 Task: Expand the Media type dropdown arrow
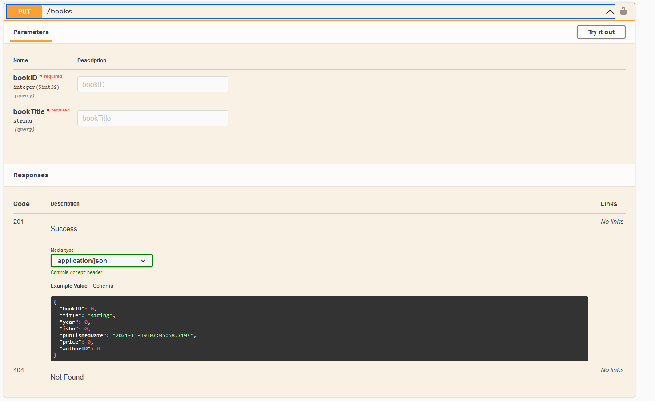click(143, 261)
